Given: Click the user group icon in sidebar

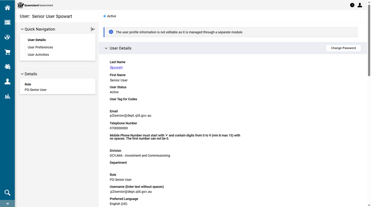Looking at the screenshot, I should pos(7,67).
